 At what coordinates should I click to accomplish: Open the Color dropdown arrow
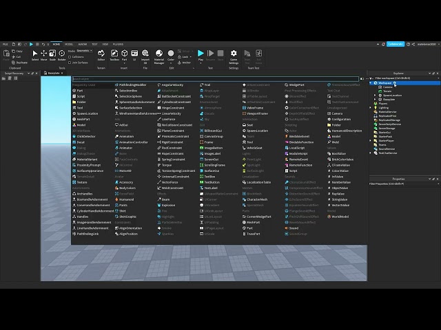click(x=171, y=63)
